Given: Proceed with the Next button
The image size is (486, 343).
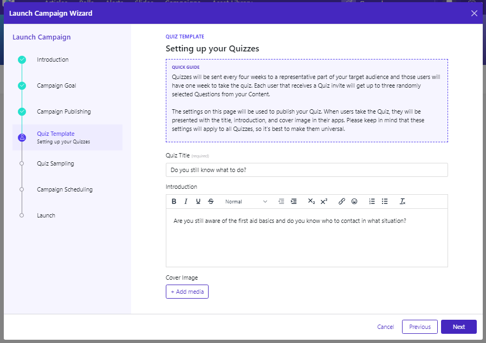Looking at the screenshot, I should click(x=459, y=327).
